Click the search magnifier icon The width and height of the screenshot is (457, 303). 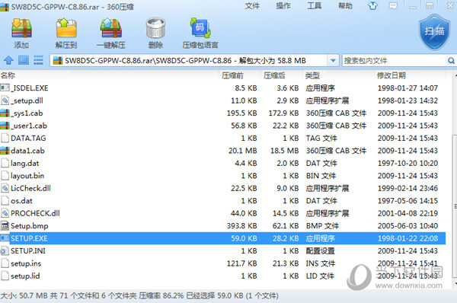451,61
